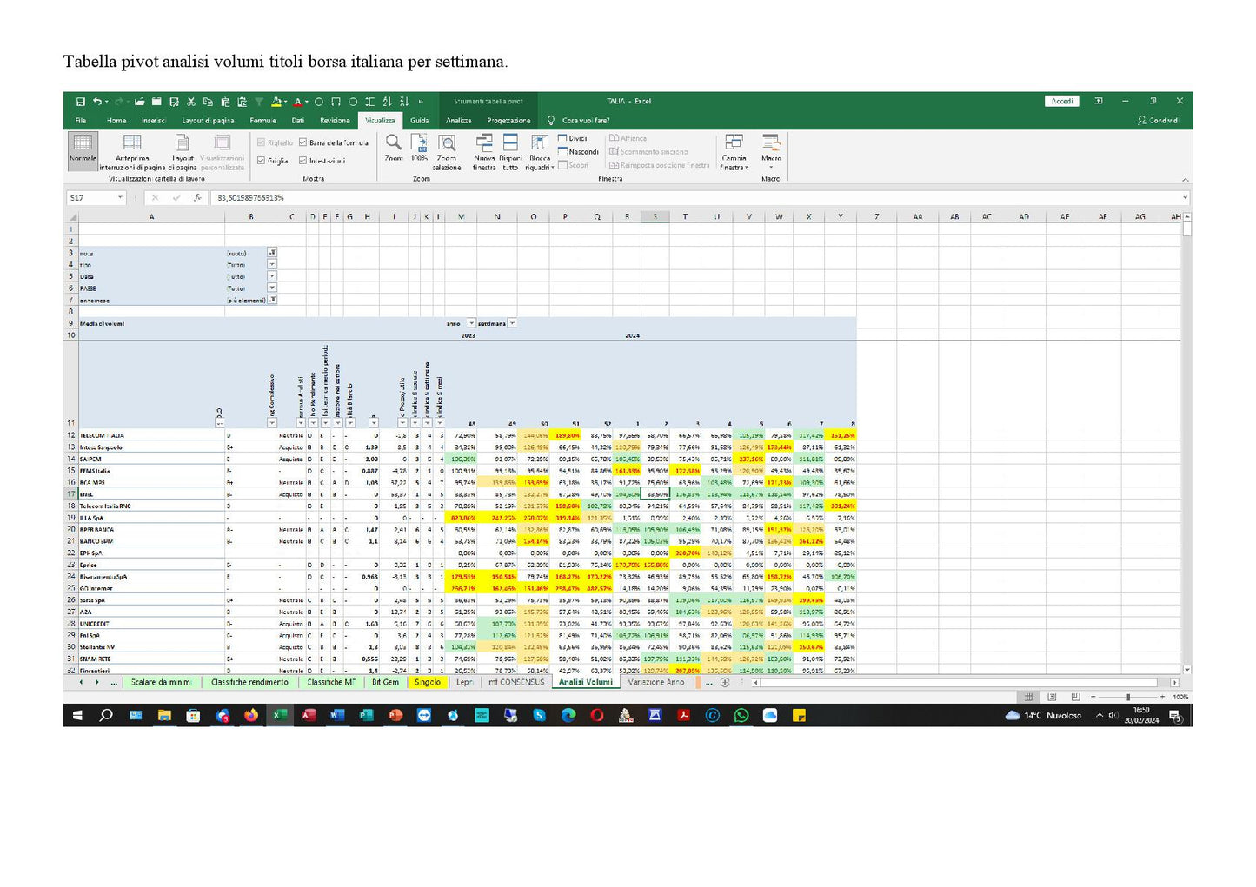Viewport: 1256px width, 887px height.
Task: Select the TELECOM ITALIA row label
Action: point(152,436)
